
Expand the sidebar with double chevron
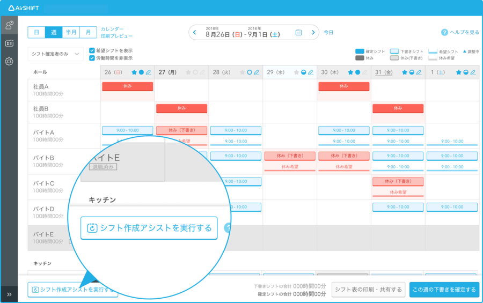pyautogui.click(x=9, y=294)
